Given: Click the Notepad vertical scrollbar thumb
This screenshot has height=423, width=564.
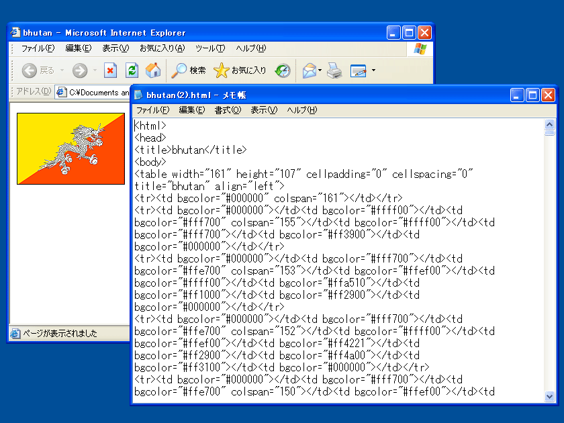Looking at the screenshot, I should (x=550, y=133).
